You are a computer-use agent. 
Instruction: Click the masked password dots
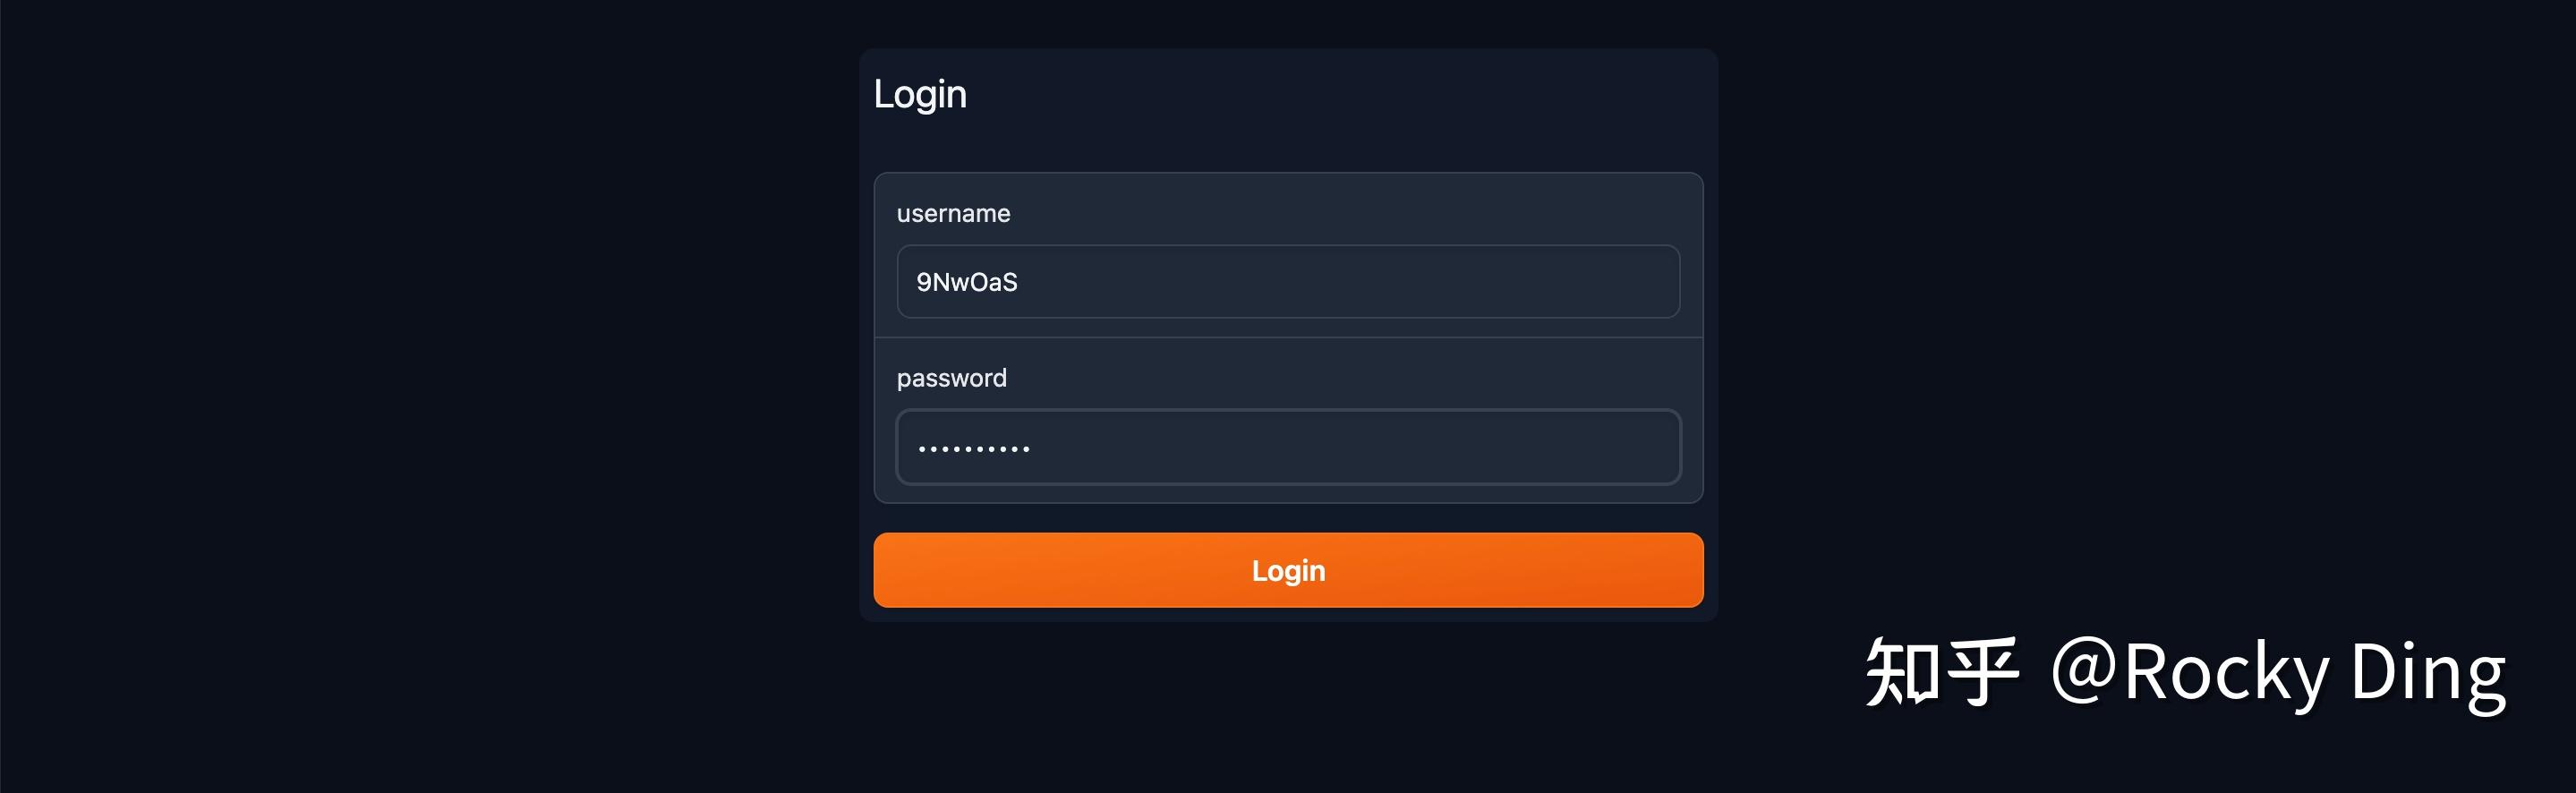[973, 449]
